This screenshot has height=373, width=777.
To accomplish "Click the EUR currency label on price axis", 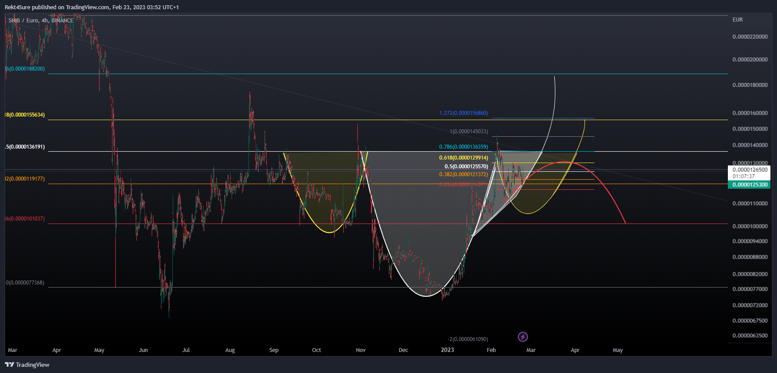I will click(738, 20).
